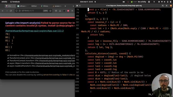Open the async Object.transform stack link
The height and width of the screenshot is (97, 173).
[55, 63]
